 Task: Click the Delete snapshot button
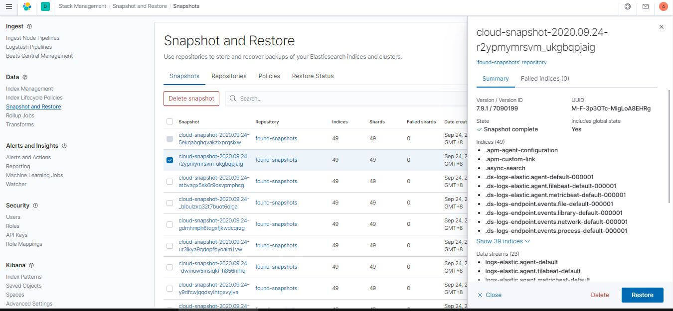tap(191, 99)
